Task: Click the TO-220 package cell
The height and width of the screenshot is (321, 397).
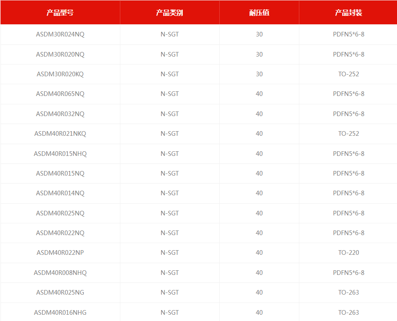Action: tap(348, 253)
